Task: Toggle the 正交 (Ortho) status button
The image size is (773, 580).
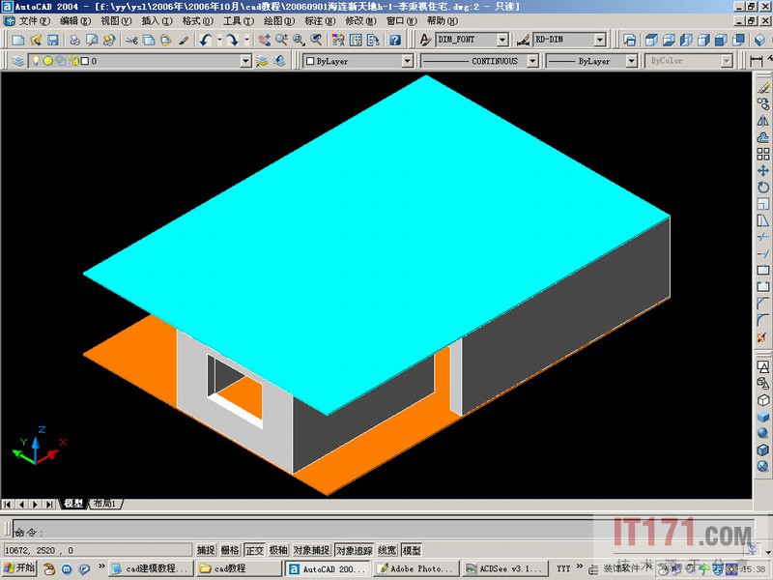Action: pyautogui.click(x=254, y=550)
